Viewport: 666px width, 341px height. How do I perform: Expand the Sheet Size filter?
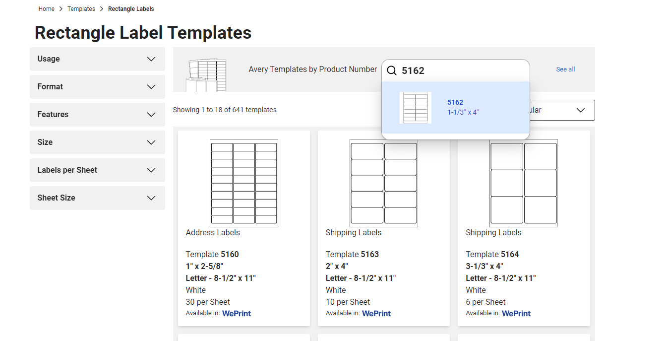pyautogui.click(x=97, y=198)
